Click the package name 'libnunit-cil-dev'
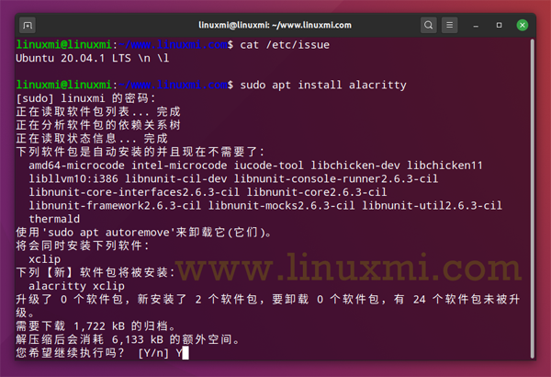 (176, 178)
